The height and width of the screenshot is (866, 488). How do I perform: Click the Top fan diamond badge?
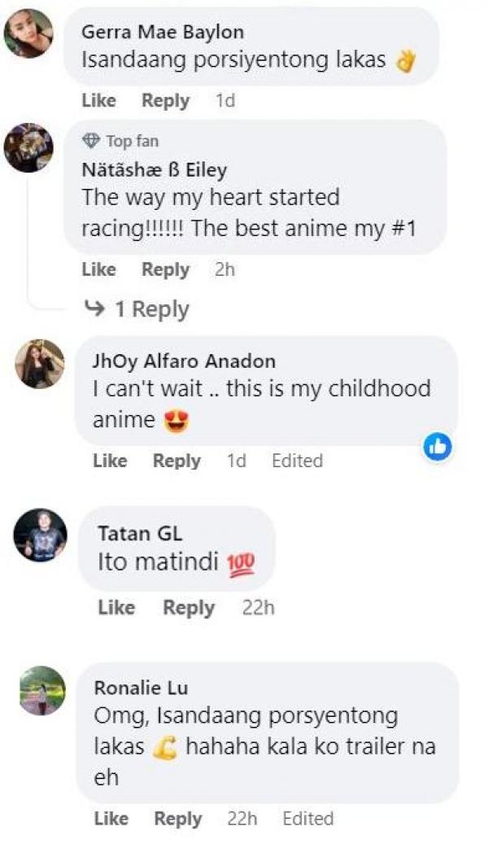point(90,142)
